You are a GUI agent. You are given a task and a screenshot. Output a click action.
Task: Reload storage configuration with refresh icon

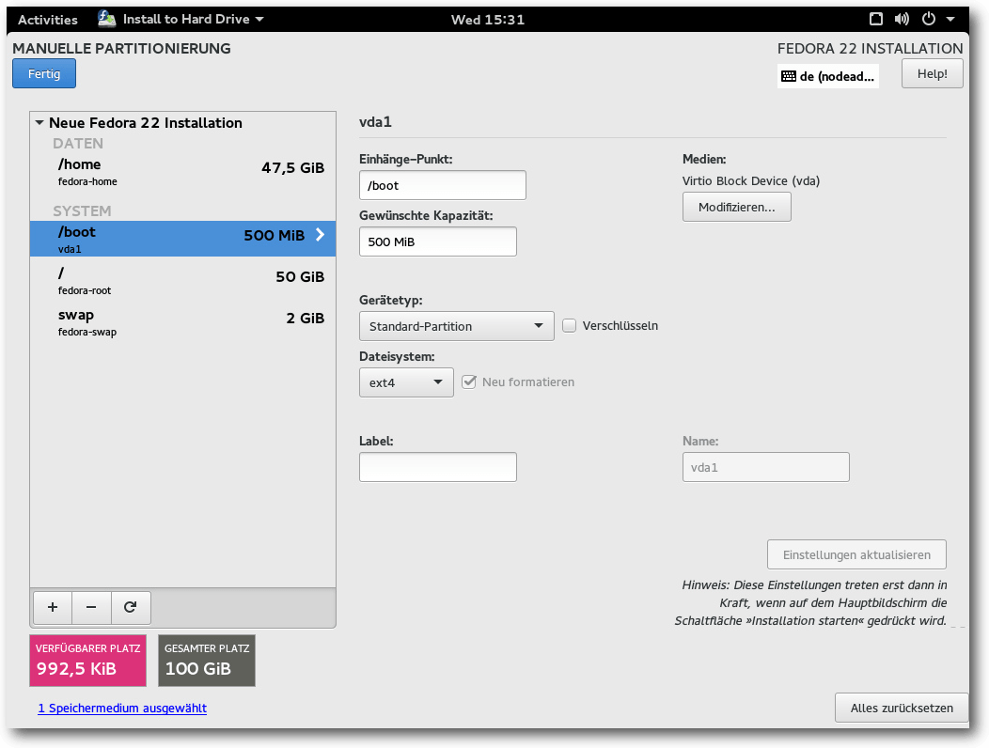pyautogui.click(x=131, y=607)
